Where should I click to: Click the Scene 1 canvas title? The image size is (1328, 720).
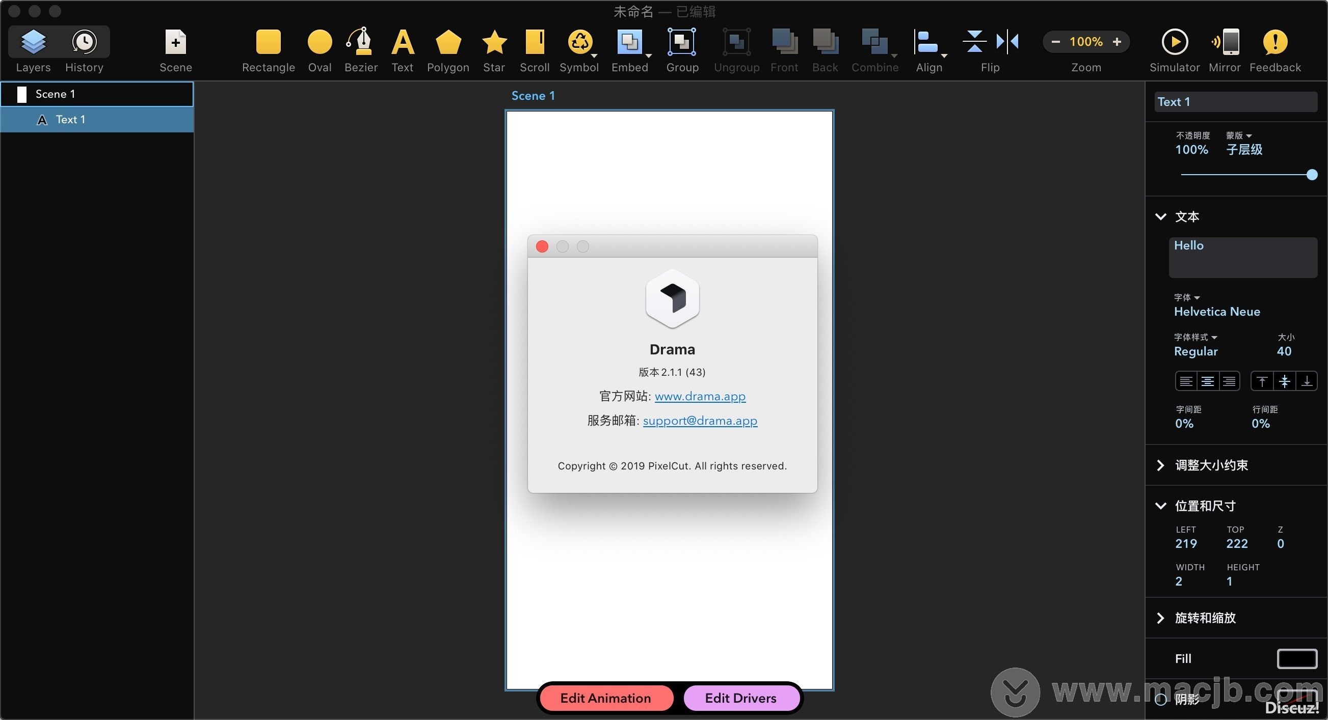[x=533, y=96]
